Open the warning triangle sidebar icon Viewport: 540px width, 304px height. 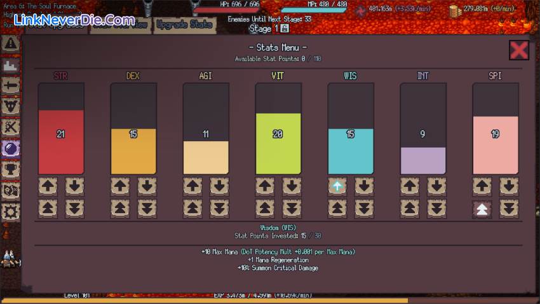[10, 44]
